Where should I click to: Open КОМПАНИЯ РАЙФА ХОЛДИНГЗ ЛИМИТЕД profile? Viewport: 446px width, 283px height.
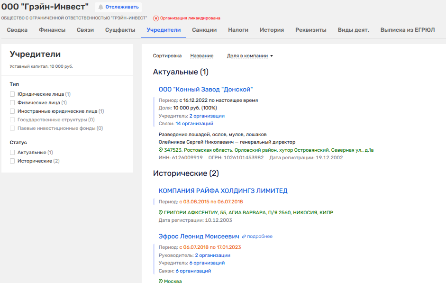[x=223, y=191]
